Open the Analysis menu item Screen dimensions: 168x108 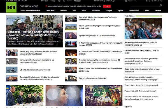coord(109,11)
